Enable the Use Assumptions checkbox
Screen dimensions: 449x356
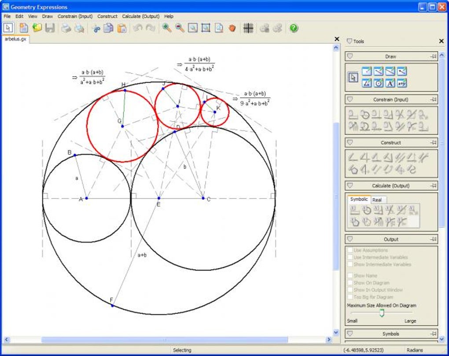coord(350,250)
